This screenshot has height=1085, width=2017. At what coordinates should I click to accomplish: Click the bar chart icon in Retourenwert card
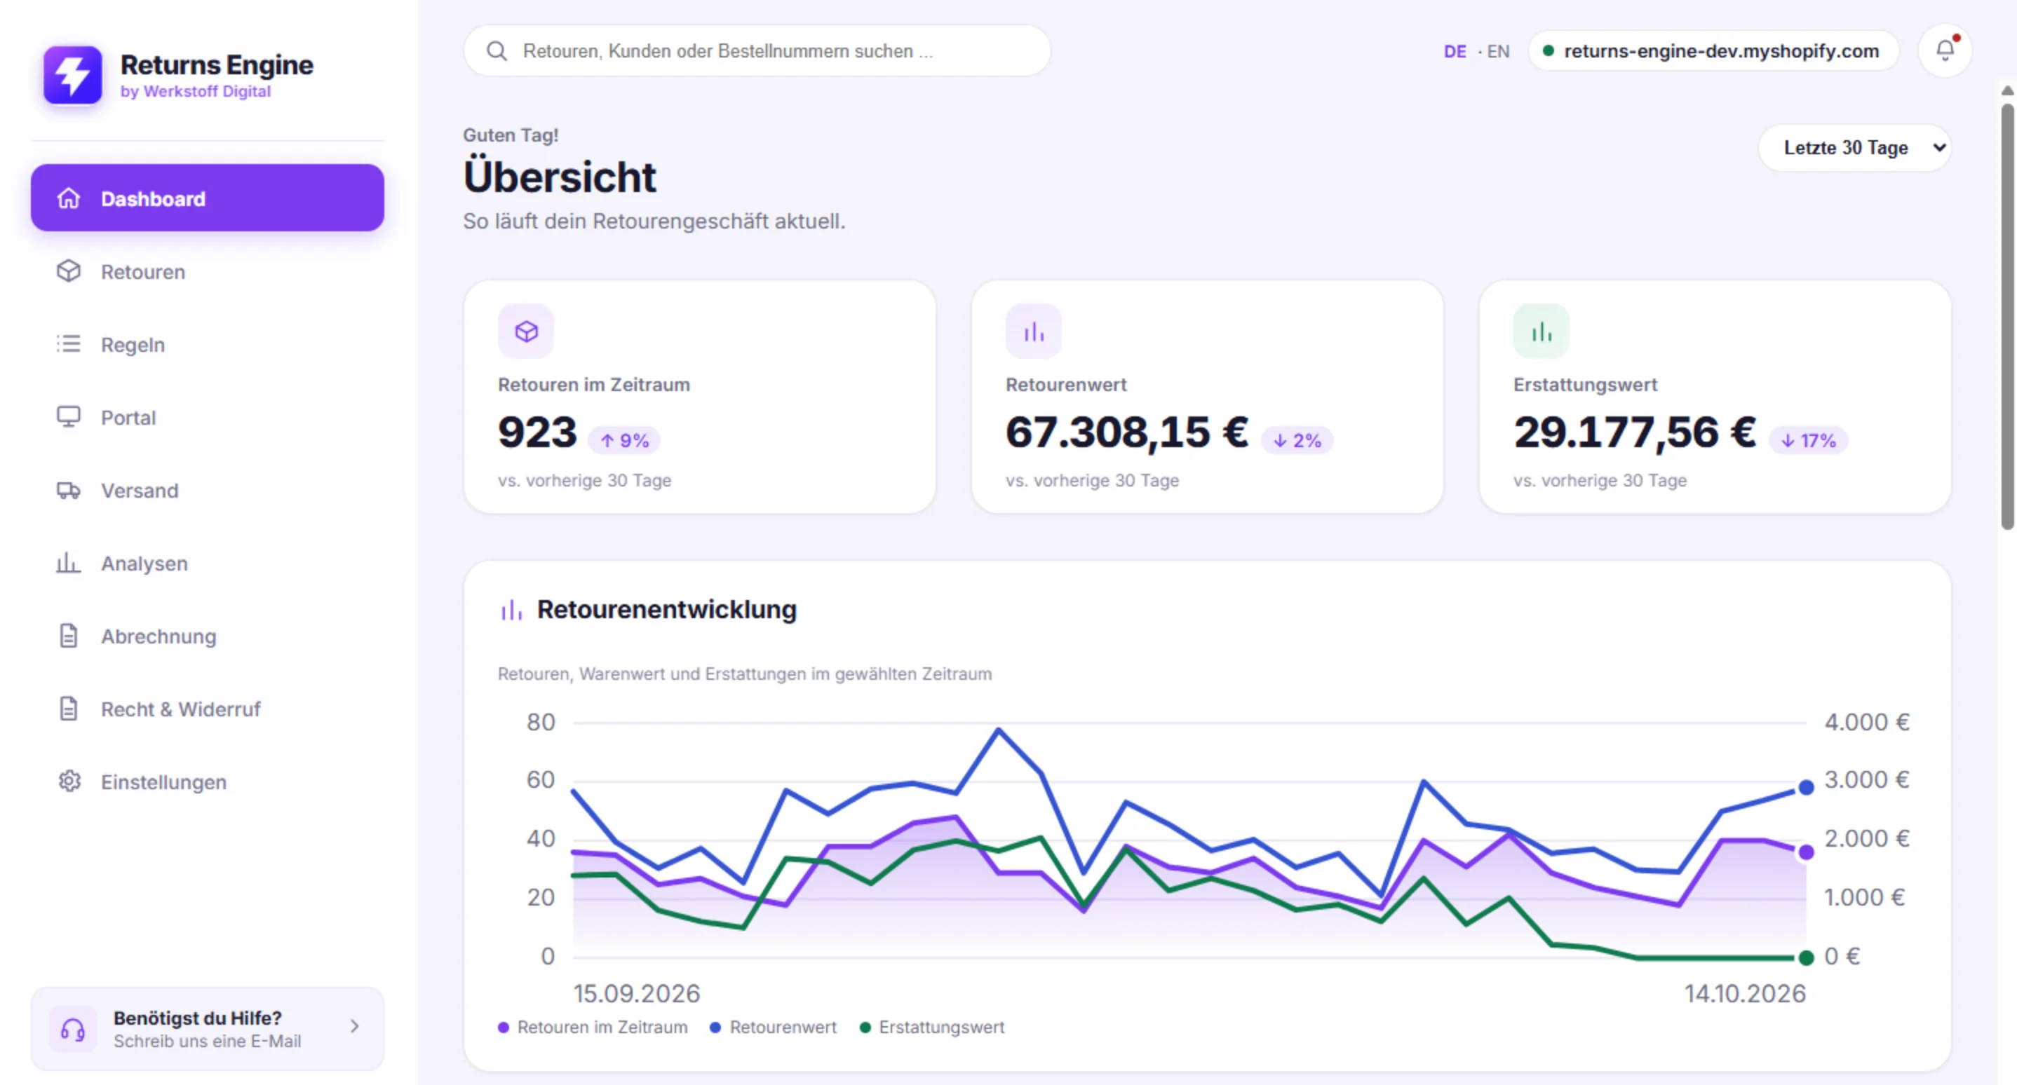coord(1034,332)
